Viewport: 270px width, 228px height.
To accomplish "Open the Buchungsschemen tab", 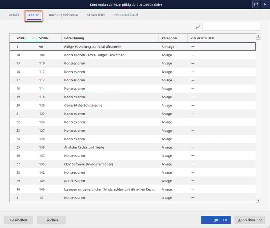I will 63,15.
